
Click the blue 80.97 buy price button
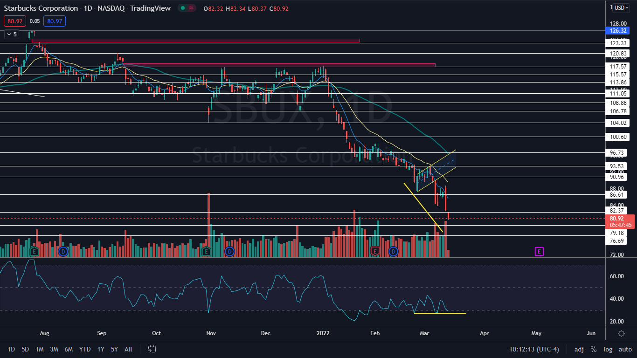pyautogui.click(x=55, y=21)
